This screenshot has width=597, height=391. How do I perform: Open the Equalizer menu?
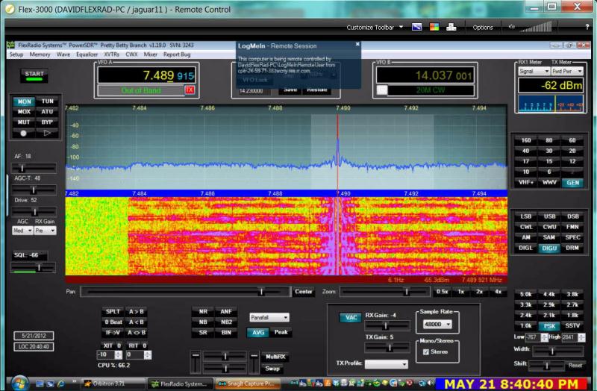[x=87, y=54]
